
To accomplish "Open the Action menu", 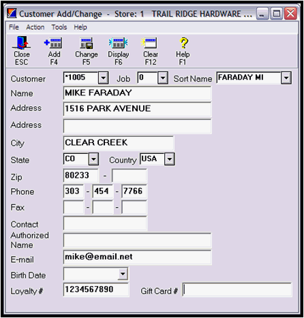I will tap(35, 27).
